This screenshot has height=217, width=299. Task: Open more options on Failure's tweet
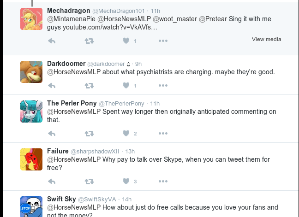pos(163,182)
